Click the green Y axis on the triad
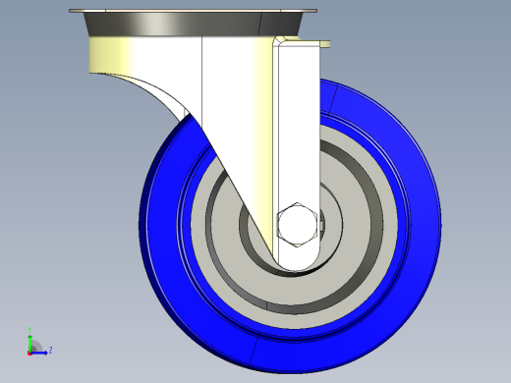The height and width of the screenshot is (383, 511). click(29, 343)
